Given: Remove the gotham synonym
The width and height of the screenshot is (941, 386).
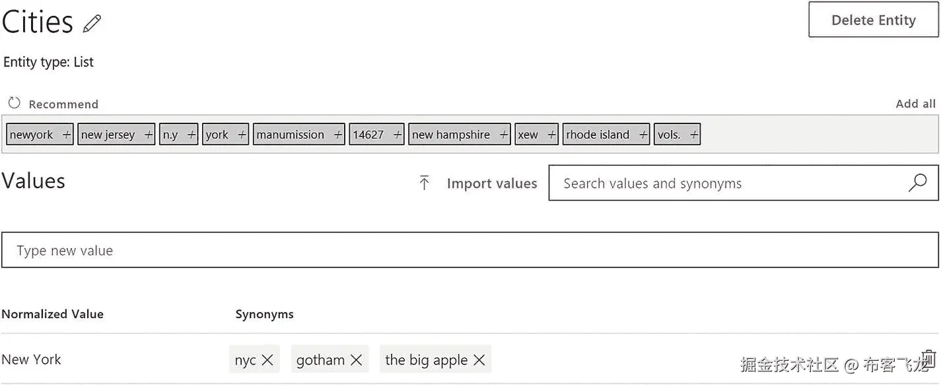Looking at the screenshot, I should click(356, 360).
